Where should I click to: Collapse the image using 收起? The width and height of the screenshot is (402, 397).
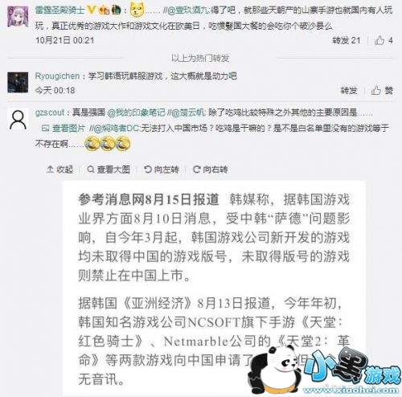point(59,170)
